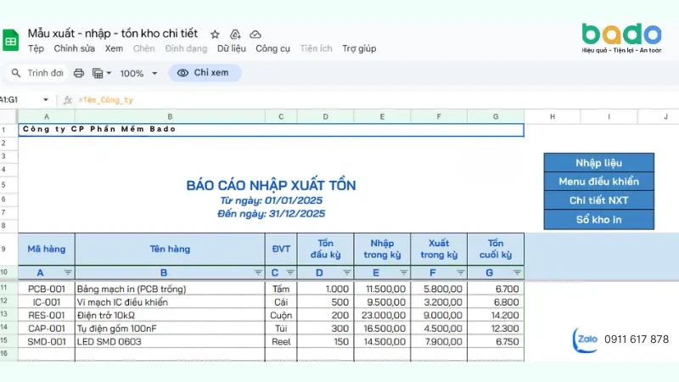This screenshot has width=679, height=382.
Task: Open the Dữ liệu menu
Action: [232, 48]
